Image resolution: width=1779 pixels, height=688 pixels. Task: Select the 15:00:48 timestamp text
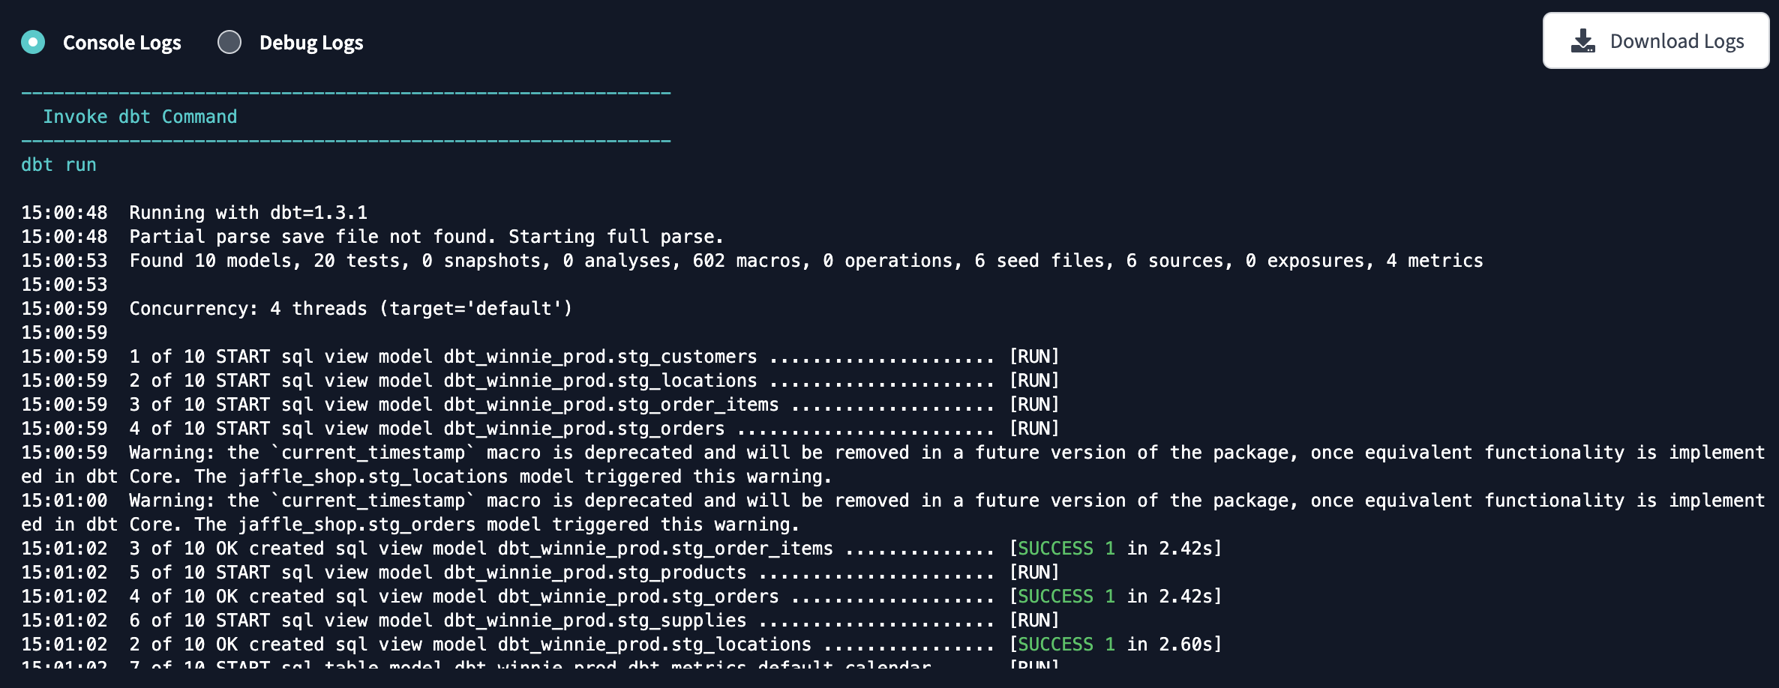(64, 212)
